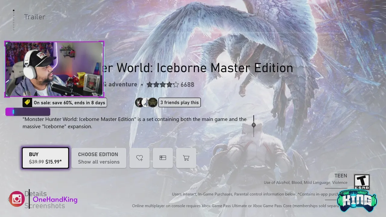This screenshot has height=217, width=386.
Task: Open the Screenshots section
Action: tap(45, 206)
